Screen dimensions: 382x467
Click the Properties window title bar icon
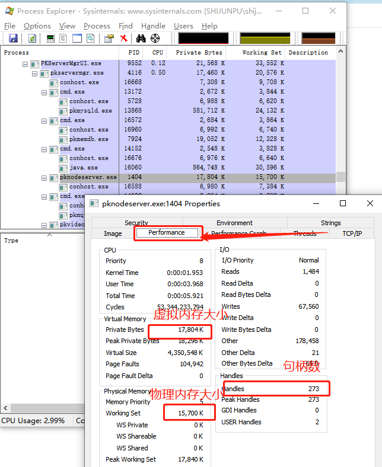(x=94, y=203)
